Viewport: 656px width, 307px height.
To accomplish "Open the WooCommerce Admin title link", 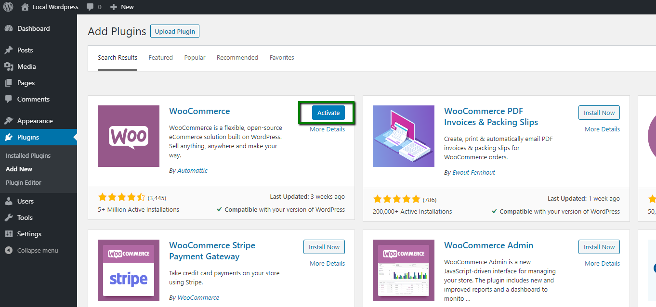I will click(488, 245).
